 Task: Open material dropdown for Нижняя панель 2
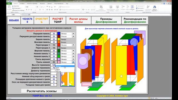point(73,56)
